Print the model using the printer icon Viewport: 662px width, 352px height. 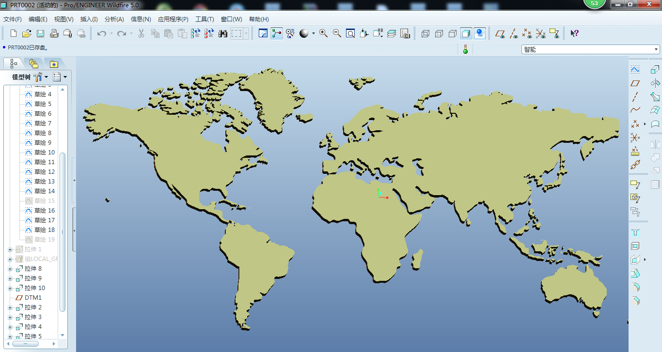pyautogui.click(x=54, y=33)
